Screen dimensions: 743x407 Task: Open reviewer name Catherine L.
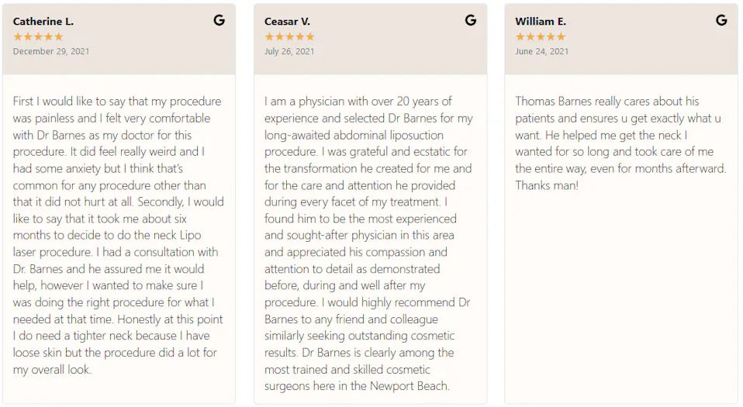coord(43,22)
